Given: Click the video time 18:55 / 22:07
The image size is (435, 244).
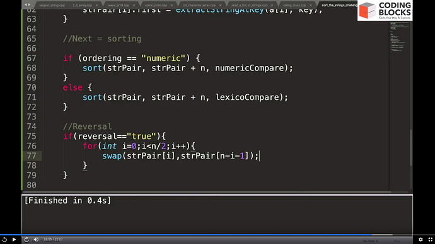Looking at the screenshot, I should (53, 240).
